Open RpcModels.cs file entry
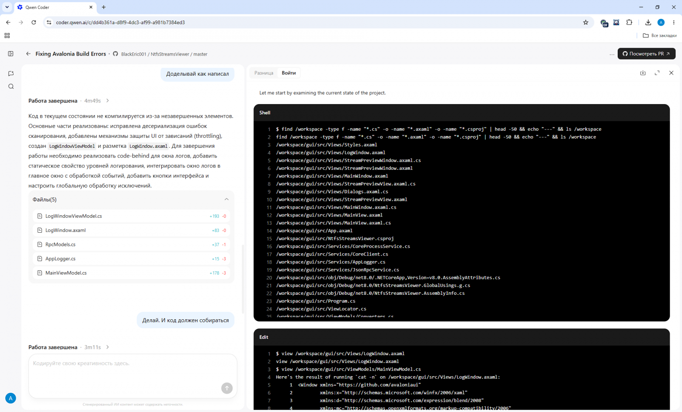 [131, 244]
